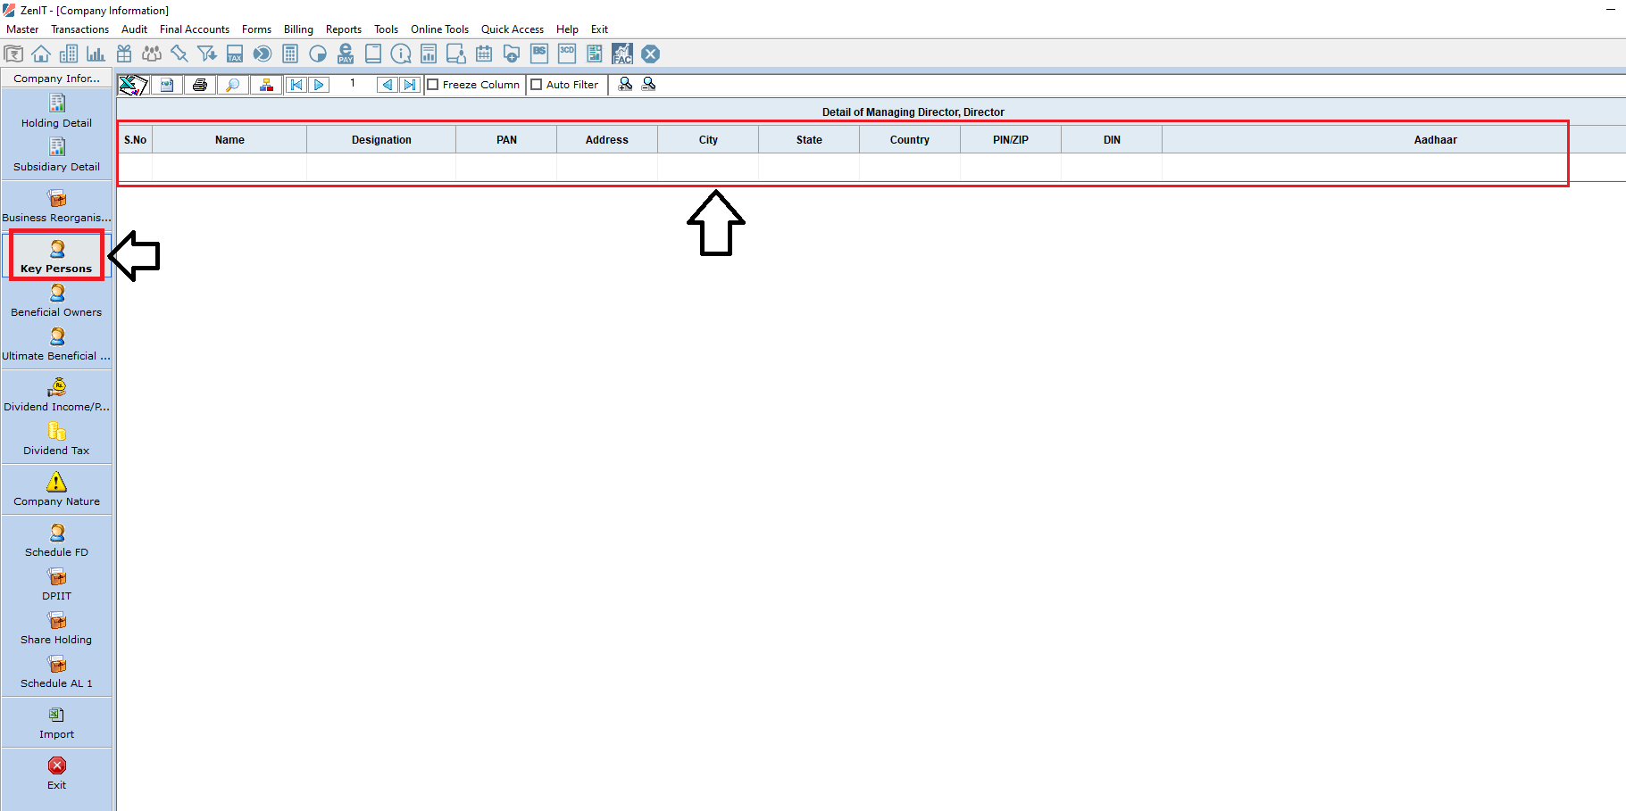1626x811 pixels.
Task: Click the magnifying glass search icon
Action: point(233,85)
